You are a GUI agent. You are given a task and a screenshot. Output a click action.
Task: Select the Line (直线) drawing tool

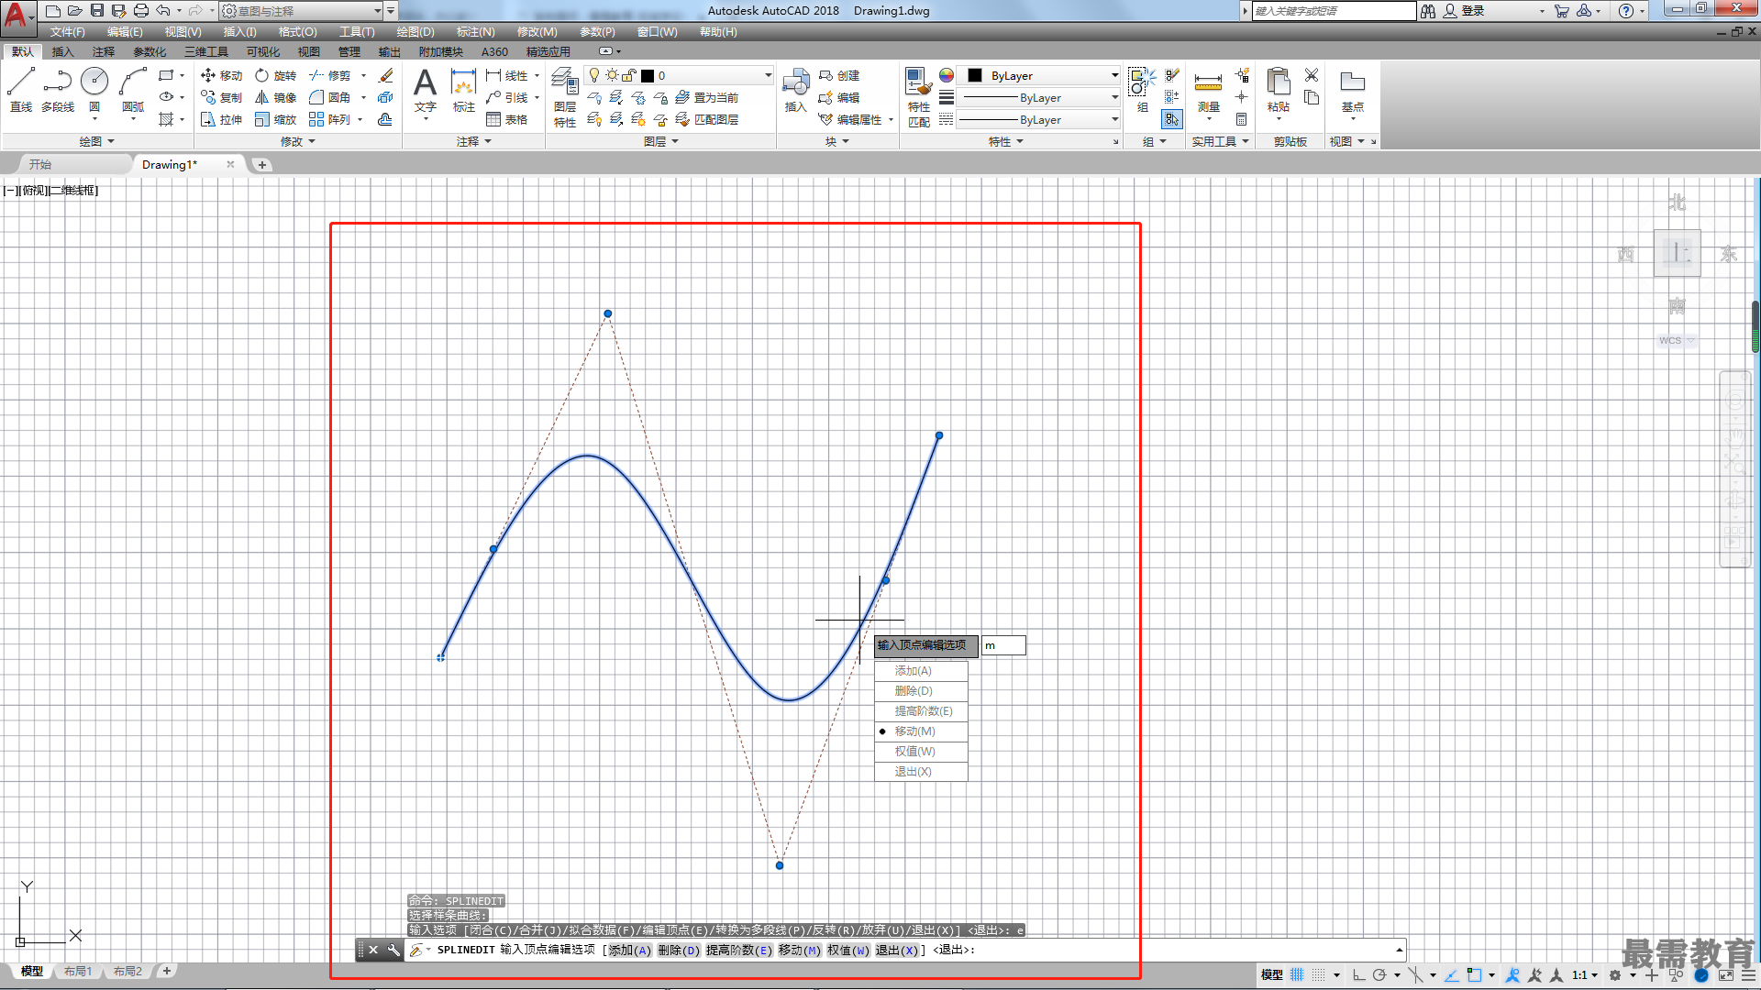pos(20,89)
